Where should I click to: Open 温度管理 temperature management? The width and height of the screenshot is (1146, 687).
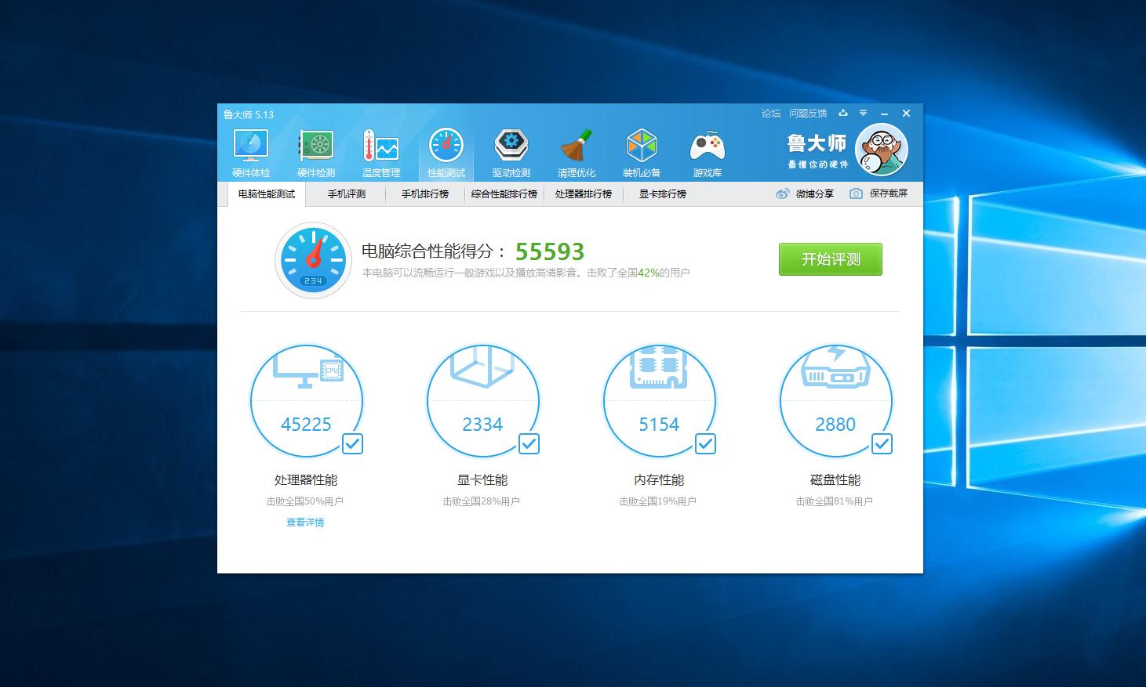pyautogui.click(x=380, y=150)
